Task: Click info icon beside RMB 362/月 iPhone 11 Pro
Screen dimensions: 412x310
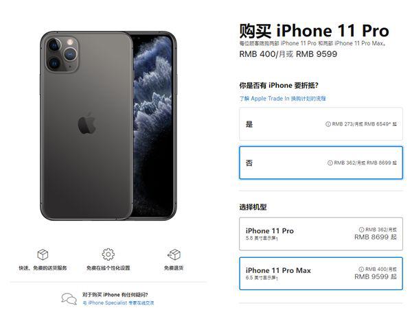Action: pyautogui.click(x=362, y=230)
